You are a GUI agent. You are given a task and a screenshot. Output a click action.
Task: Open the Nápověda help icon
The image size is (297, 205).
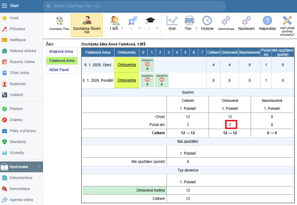267,21
